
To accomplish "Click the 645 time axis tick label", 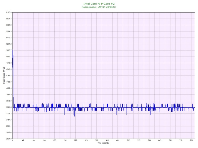I will (160, 140).
